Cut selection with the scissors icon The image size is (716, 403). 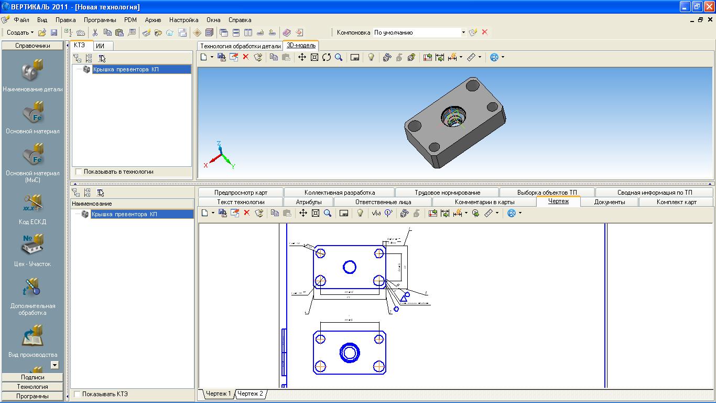(x=95, y=33)
